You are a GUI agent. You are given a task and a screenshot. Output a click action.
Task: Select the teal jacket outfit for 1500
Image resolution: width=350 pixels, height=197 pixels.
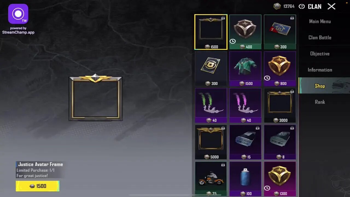click(245, 69)
